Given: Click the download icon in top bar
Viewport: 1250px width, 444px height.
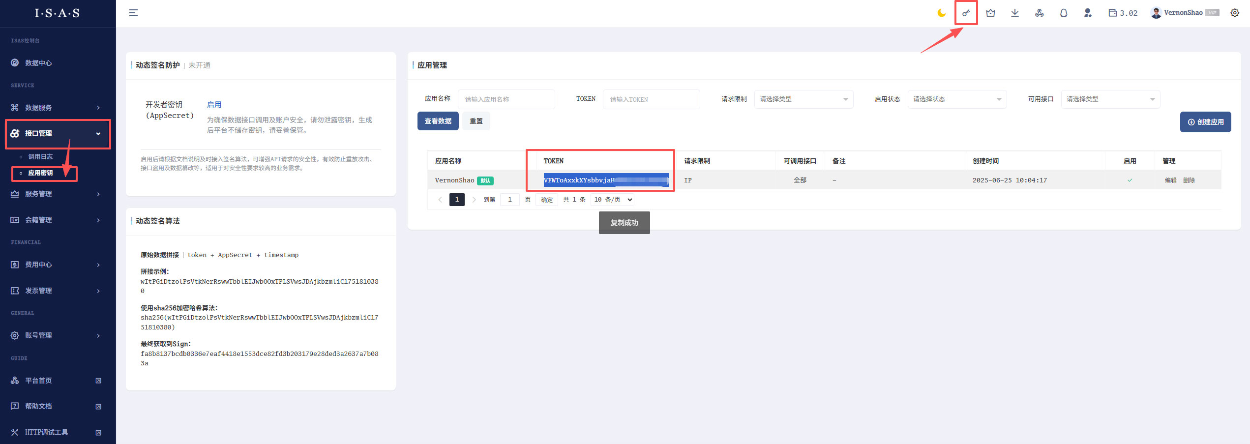Looking at the screenshot, I should pos(1014,13).
